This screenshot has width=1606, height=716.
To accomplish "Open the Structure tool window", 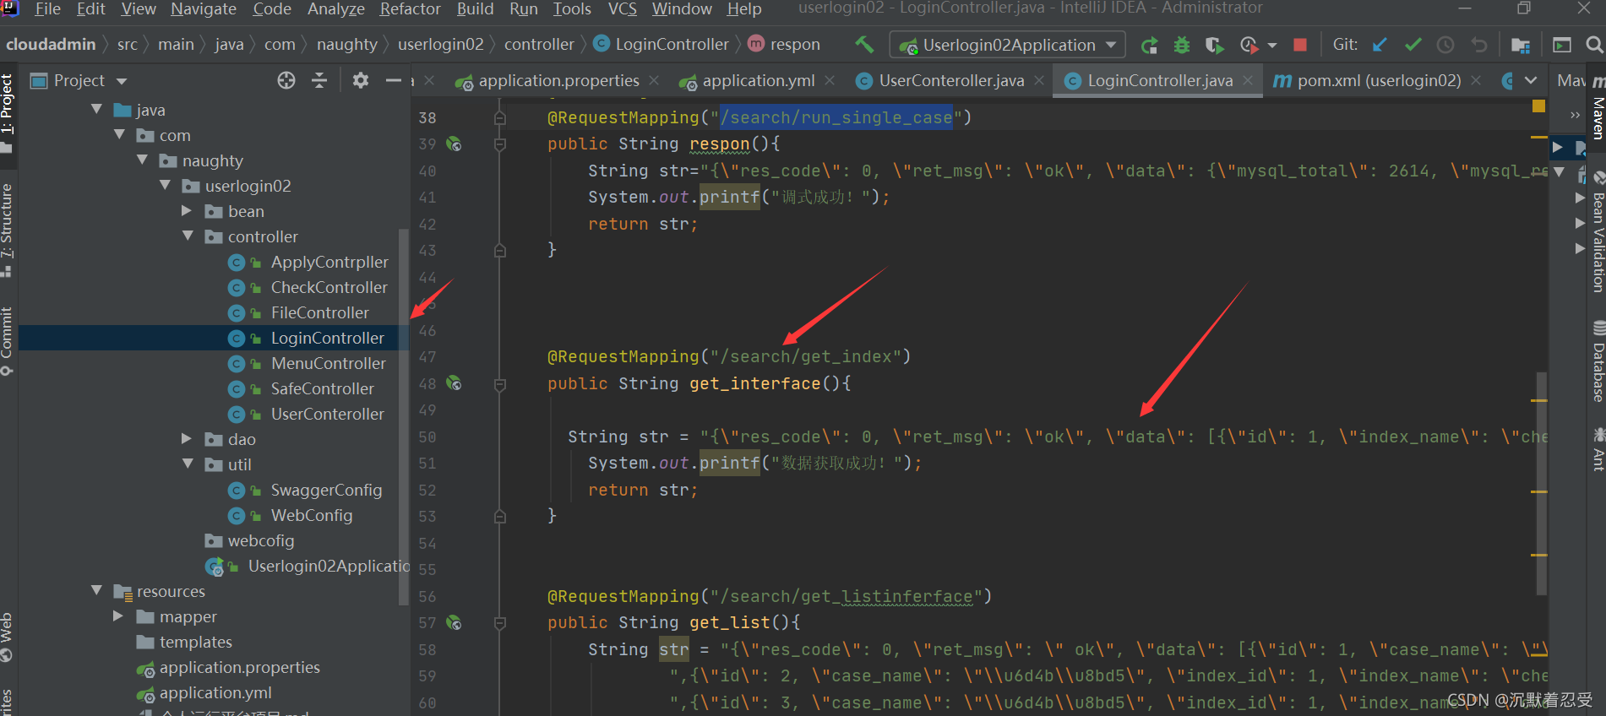I will point(7,230).
